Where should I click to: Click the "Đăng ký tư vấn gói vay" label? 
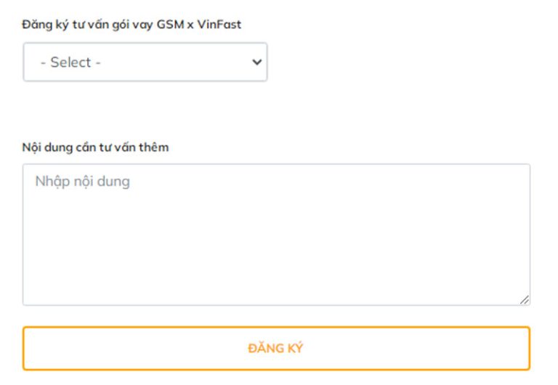point(89,25)
